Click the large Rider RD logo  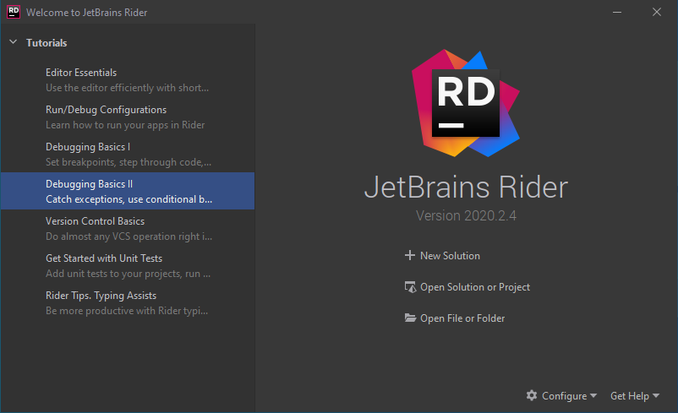pyautogui.click(x=466, y=103)
